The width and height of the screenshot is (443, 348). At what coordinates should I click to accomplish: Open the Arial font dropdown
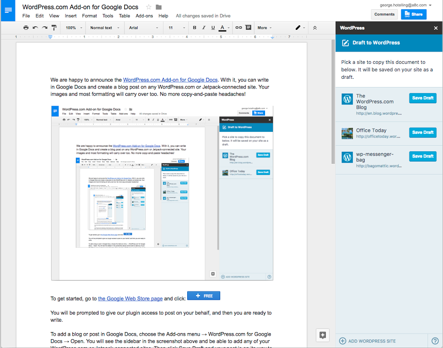pyautogui.click(x=141, y=28)
